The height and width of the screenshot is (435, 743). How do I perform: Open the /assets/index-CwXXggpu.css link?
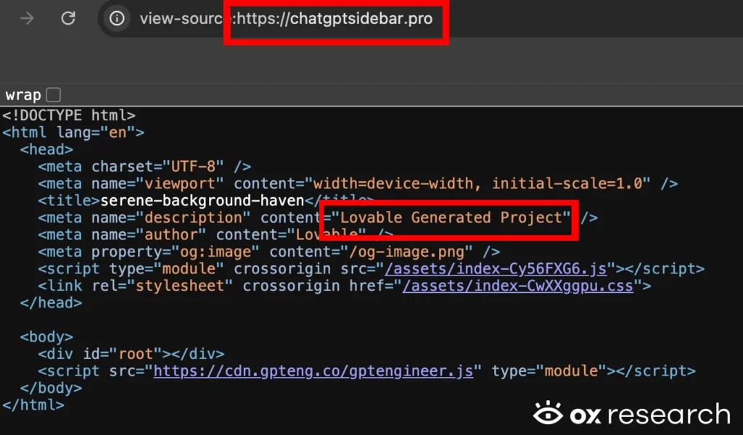(518, 286)
